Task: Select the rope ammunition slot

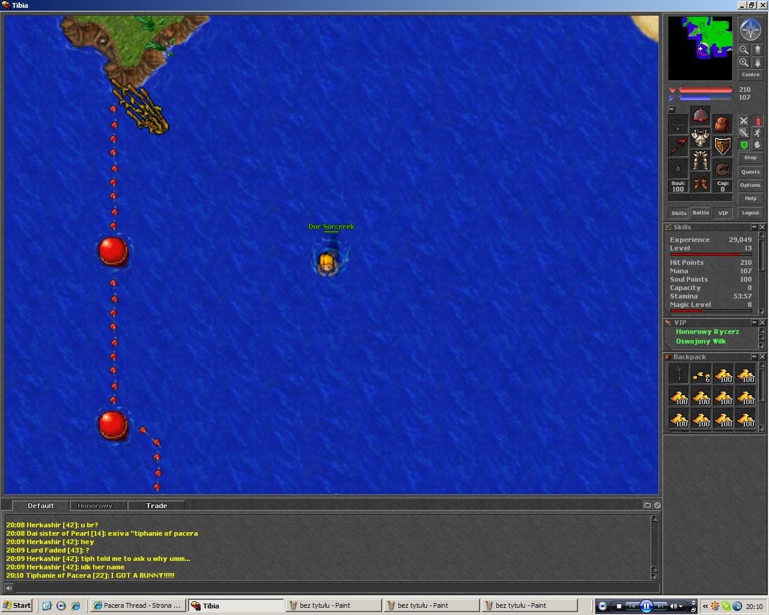Action: coord(722,169)
